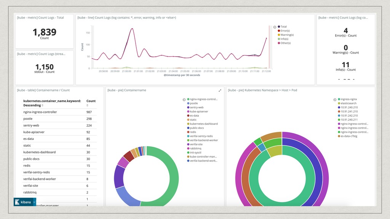The image size is (390, 219).
Task: Sort by kubernetes.container_name.keyword column
Action: click(x=52, y=103)
